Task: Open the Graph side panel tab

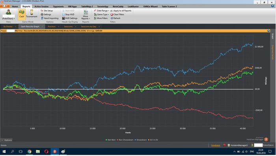Action: (273, 36)
